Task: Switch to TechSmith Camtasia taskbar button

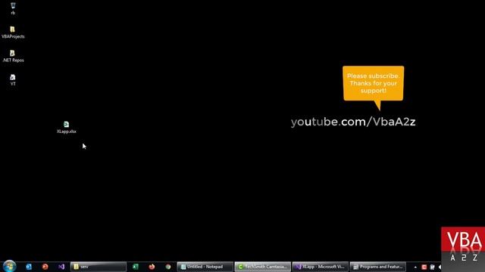Action: [x=263, y=267]
